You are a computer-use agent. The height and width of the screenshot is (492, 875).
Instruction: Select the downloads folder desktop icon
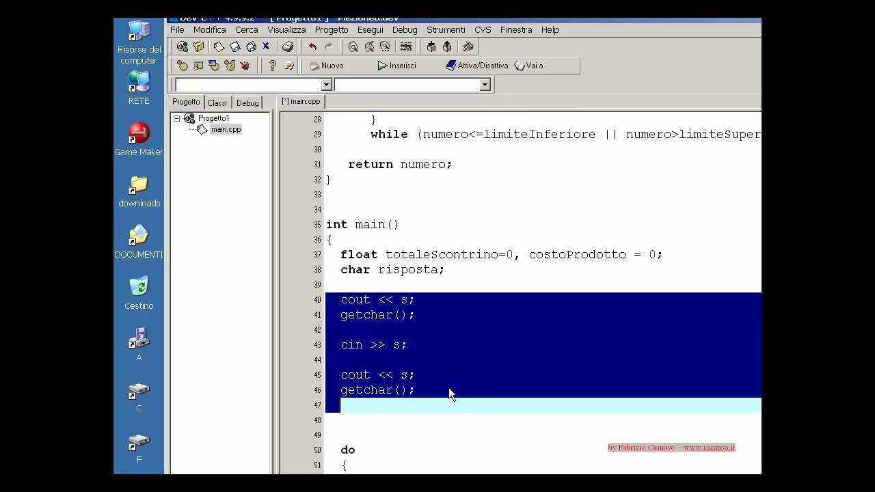point(139,191)
